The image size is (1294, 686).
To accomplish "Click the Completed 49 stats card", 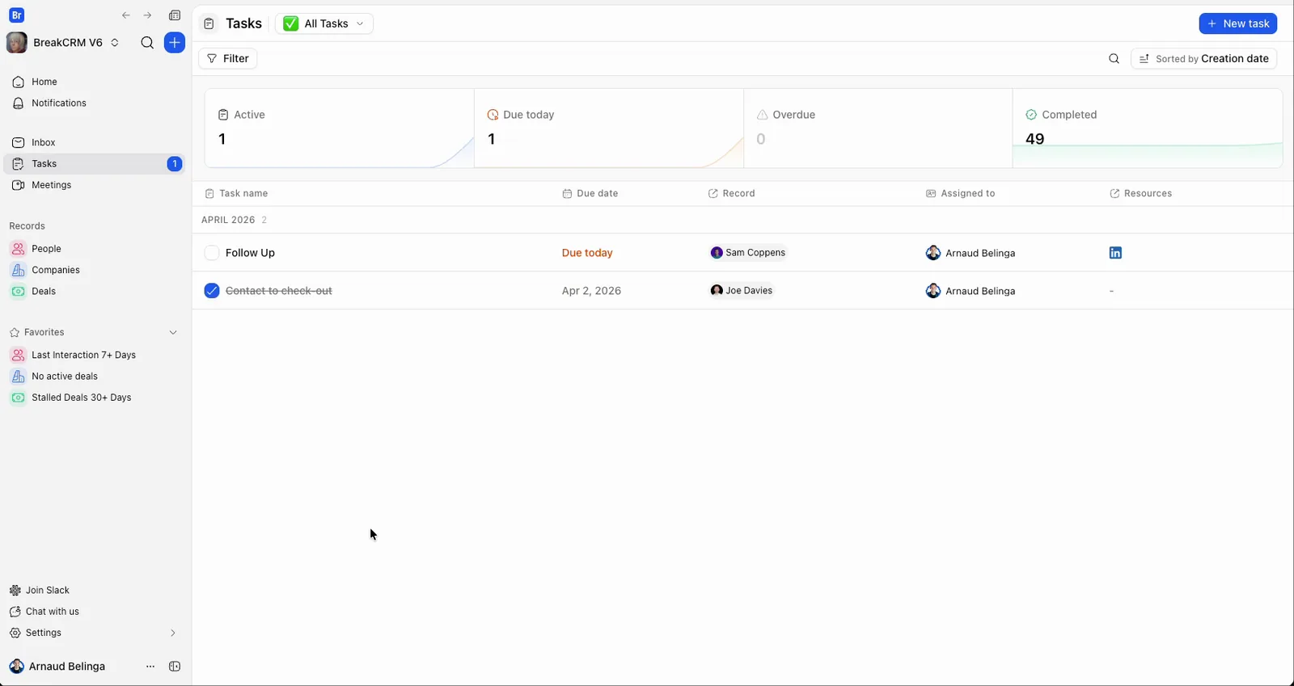I will coord(1148,128).
